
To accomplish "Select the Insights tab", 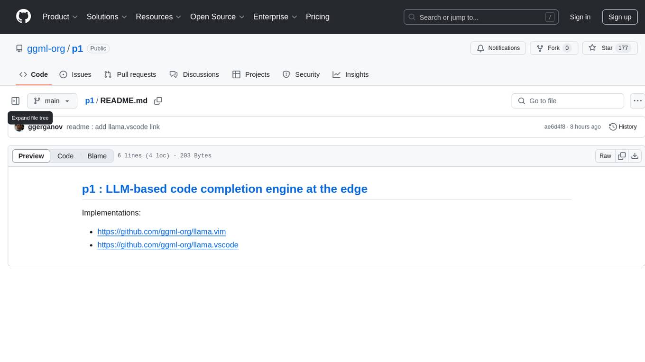I will pyautogui.click(x=350, y=74).
